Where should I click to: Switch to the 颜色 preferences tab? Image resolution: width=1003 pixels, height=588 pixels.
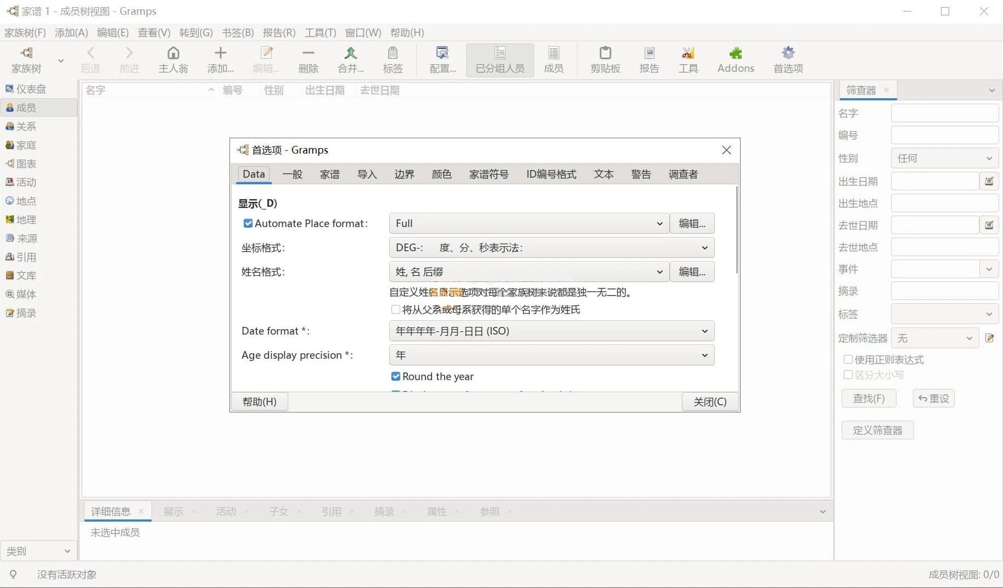click(x=441, y=174)
